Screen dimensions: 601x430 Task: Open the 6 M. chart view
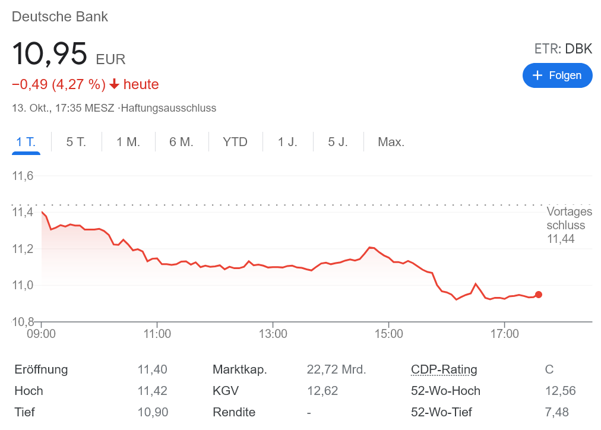182,142
